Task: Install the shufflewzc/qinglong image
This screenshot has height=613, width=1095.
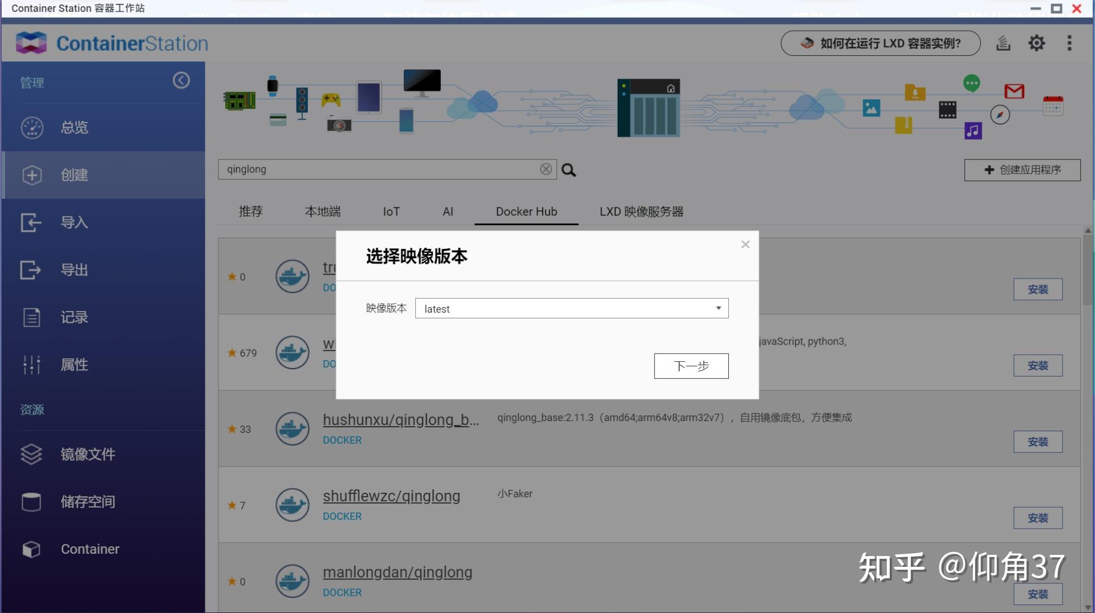Action: [1038, 518]
